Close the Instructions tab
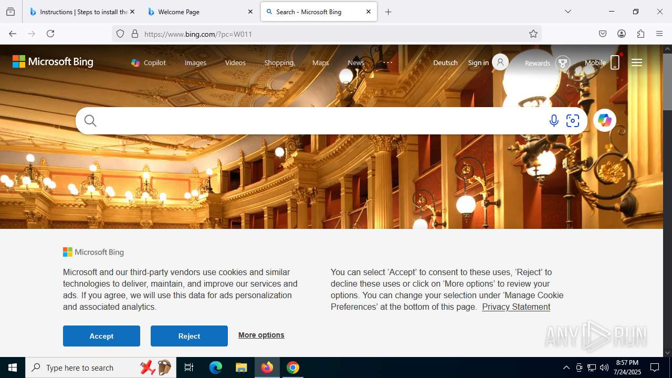Image resolution: width=672 pixels, height=378 pixels. click(x=132, y=12)
